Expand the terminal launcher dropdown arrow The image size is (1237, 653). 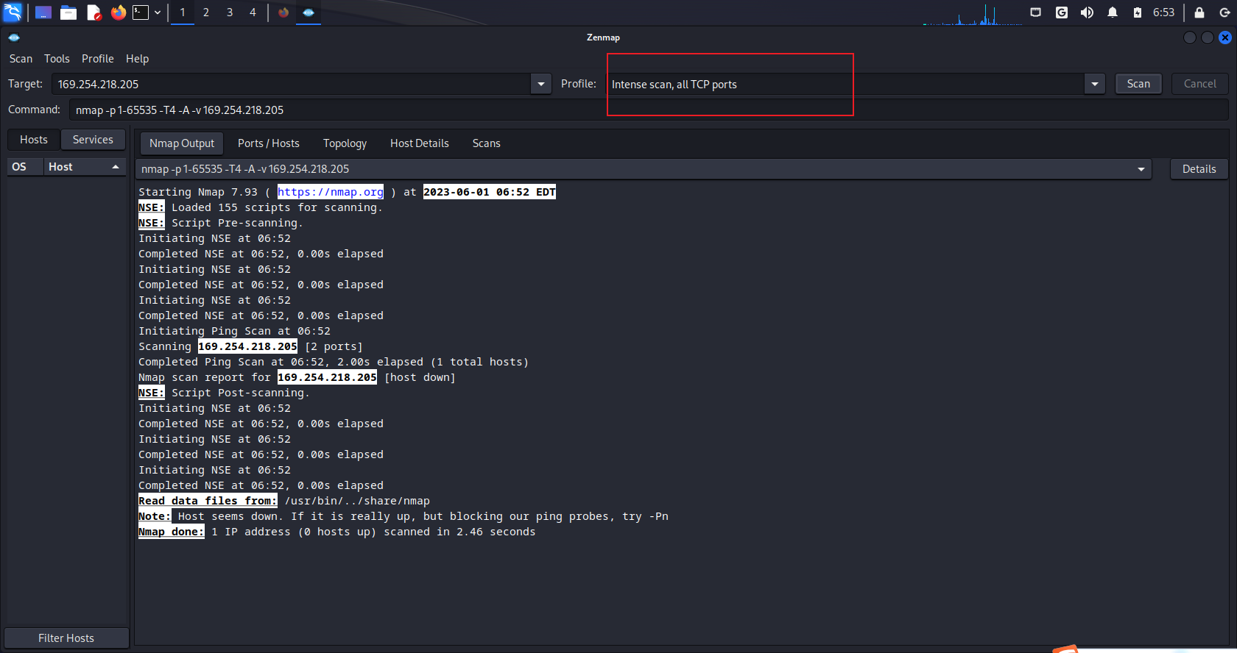point(158,13)
